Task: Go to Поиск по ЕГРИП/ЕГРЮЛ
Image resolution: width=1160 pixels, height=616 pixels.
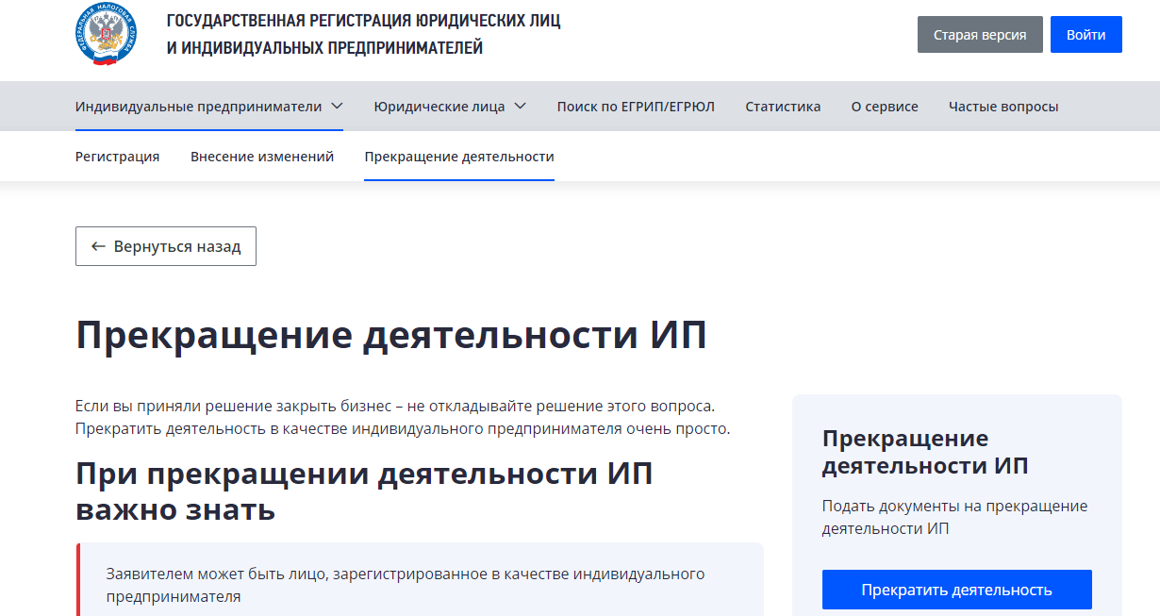Action: point(636,107)
